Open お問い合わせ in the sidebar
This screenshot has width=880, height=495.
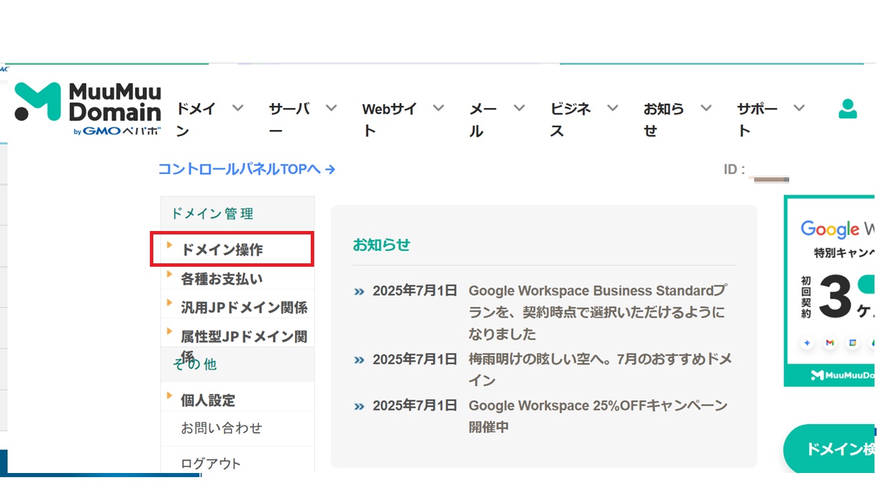pos(221,428)
